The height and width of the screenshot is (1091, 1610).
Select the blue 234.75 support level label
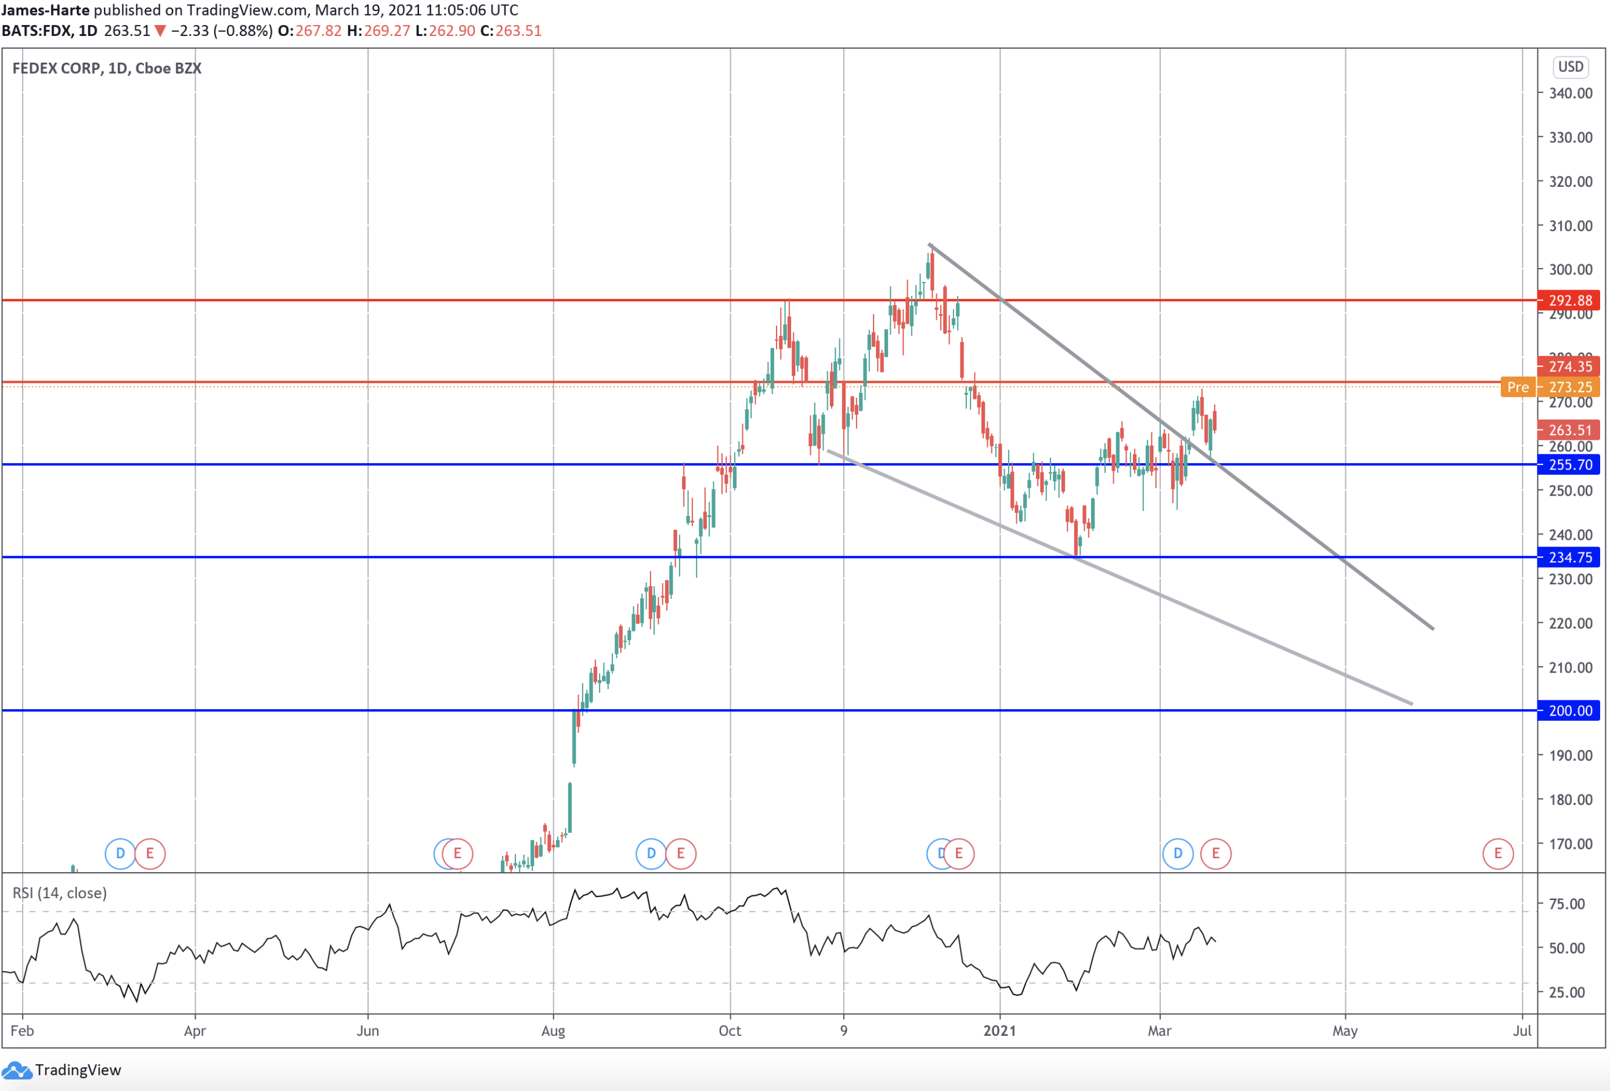[1569, 557]
